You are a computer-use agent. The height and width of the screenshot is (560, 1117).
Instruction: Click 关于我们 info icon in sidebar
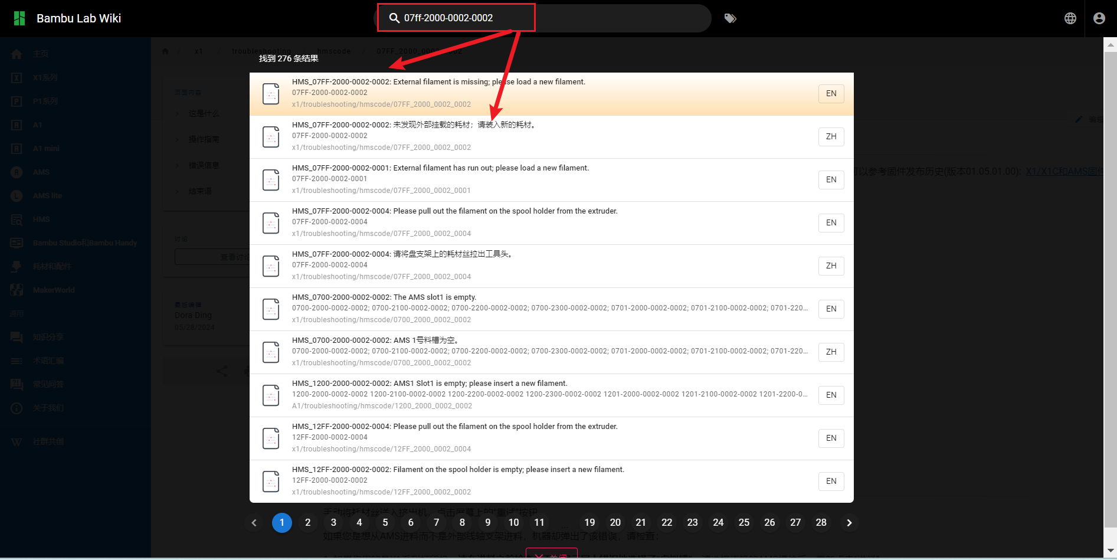[17, 408]
